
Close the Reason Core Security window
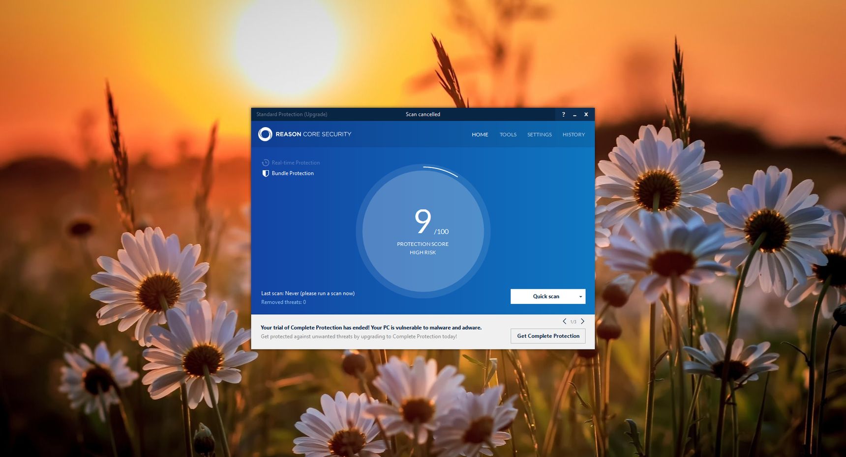click(x=586, y=114)
